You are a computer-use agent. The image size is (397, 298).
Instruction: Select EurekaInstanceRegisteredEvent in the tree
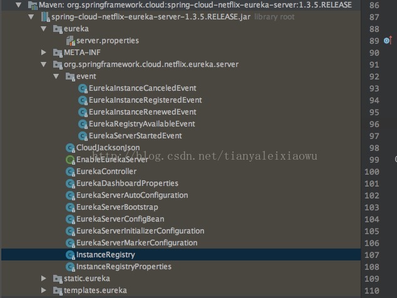[145, 100]
